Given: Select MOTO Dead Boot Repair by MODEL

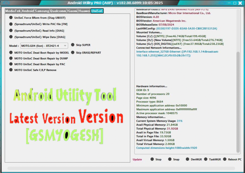Looking at the screenshot, I should pyautogui.click(x=11, y=53).
